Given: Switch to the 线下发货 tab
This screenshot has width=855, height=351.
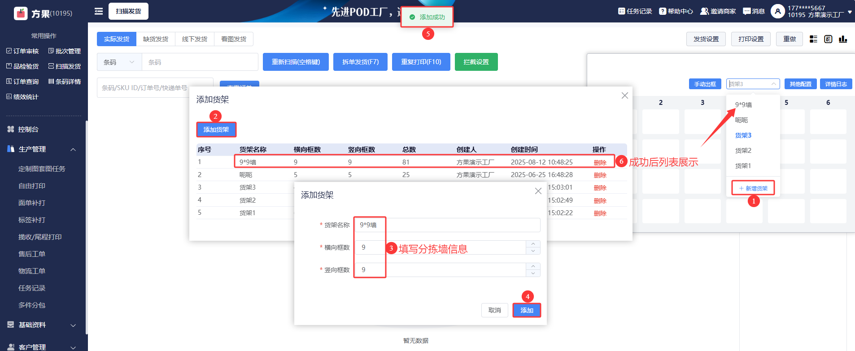Looking at the screenshot, I should (x=195, y=39).
